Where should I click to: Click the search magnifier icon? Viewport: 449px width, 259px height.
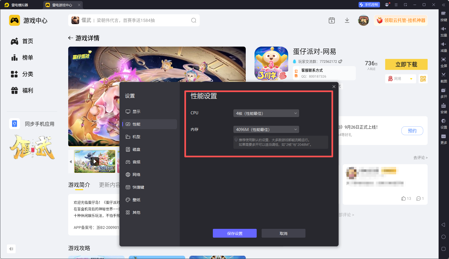194,20
